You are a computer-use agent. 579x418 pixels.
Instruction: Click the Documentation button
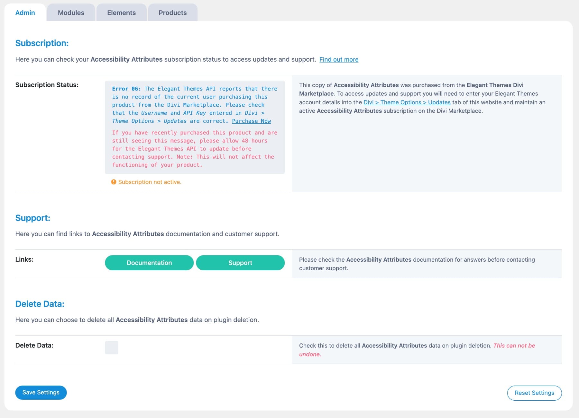(x=149, y=263)
